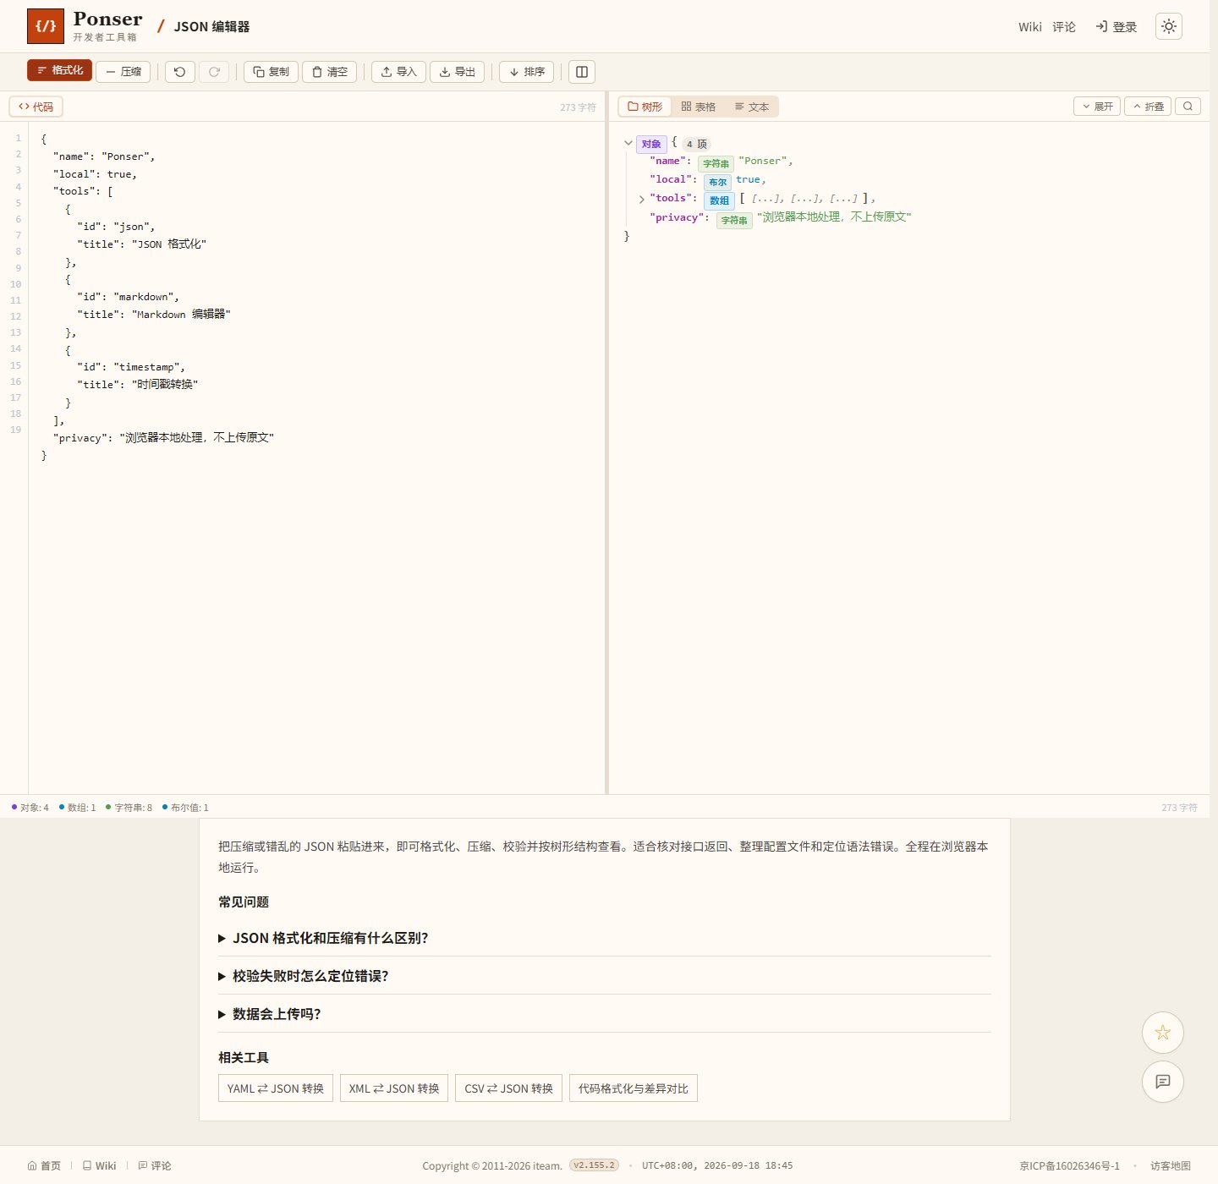Click the "local" key in tree
Screen dimensions: 1218x1184
(673, 179)
